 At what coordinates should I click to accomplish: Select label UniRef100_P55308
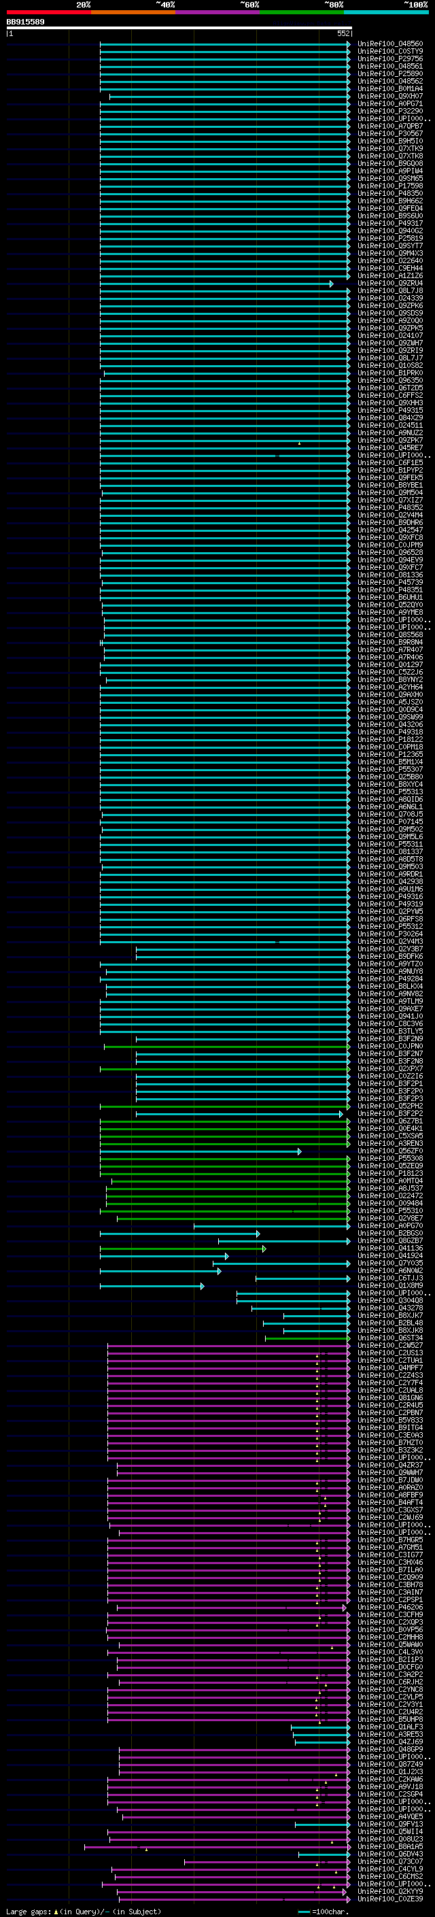390,1159
